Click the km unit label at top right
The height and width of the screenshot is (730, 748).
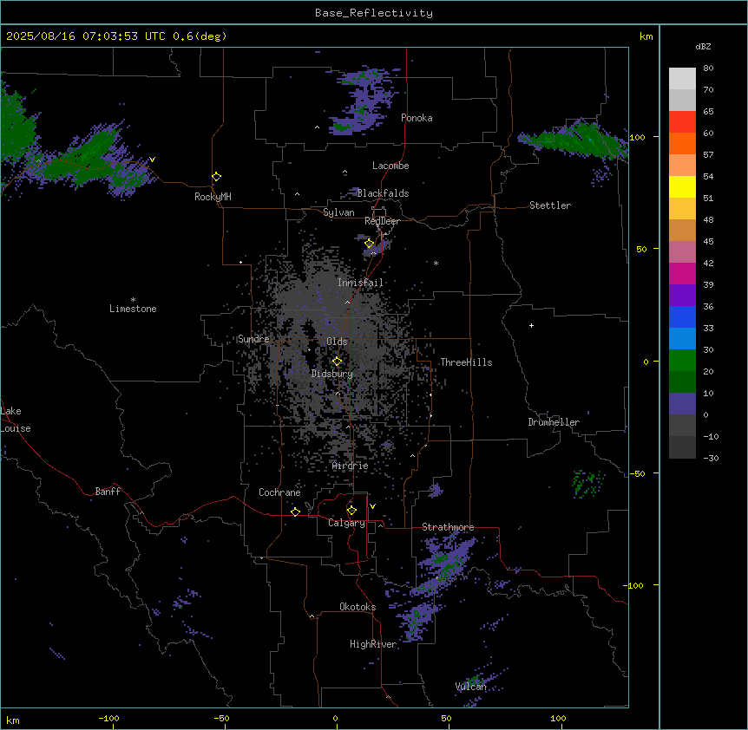(646, 36)
